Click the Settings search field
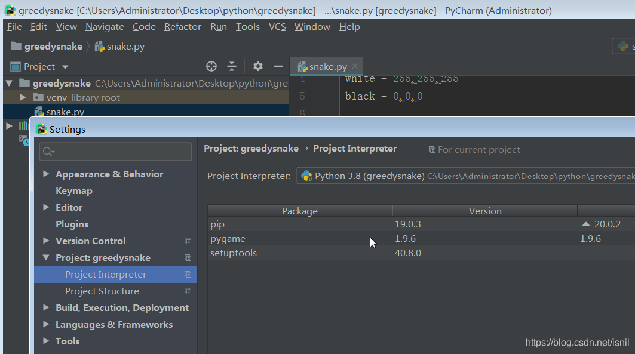This screenshot has width=635, height=354. pos(115,151)
